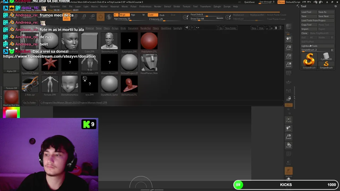Open the Zplugin menu
The image size is (340, 191).
point(217,6)
